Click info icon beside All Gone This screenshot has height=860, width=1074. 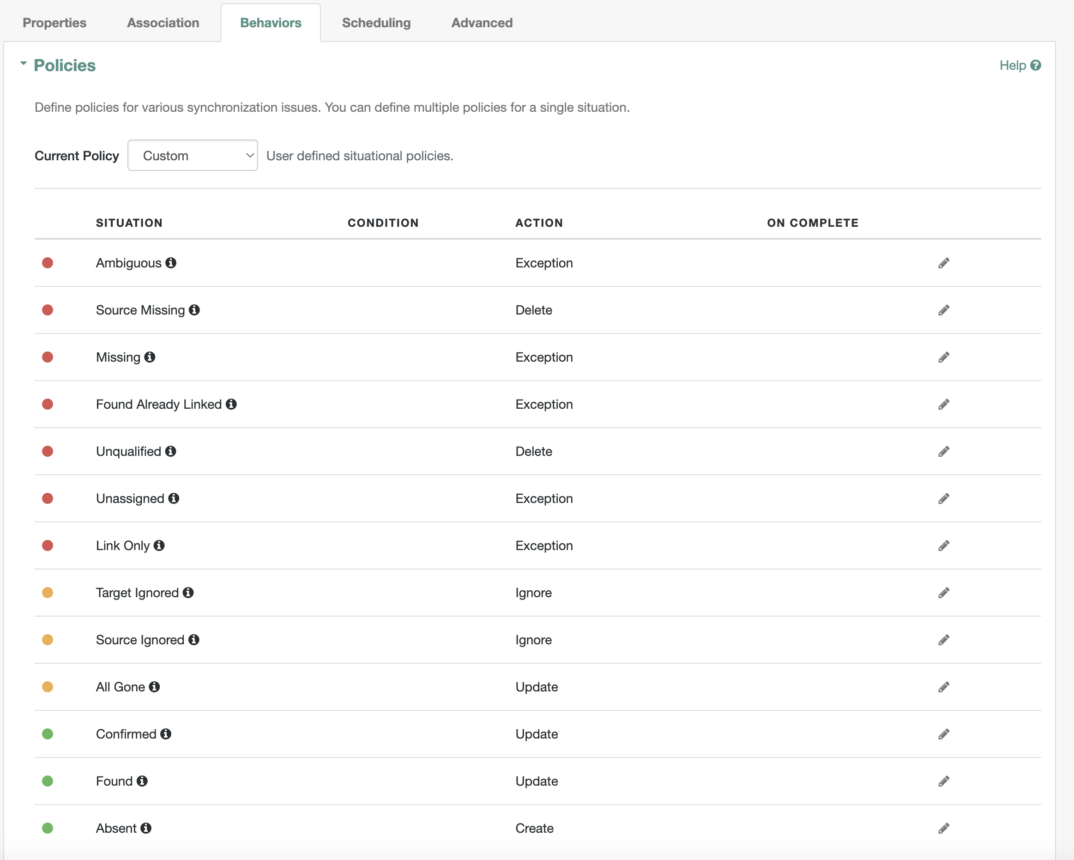tap(154, 687)
